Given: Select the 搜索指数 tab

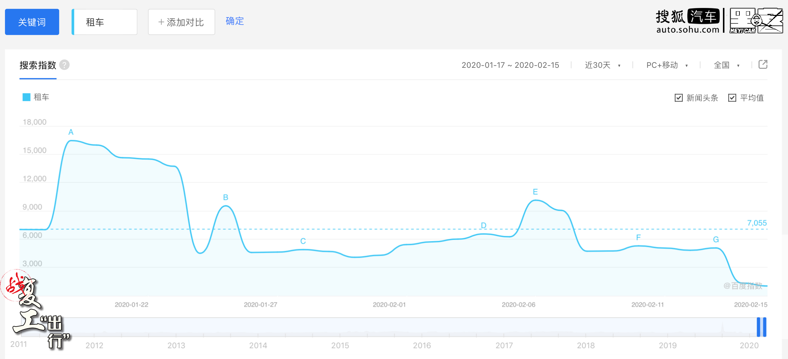Looking at the screenshot, I should click(38, 65).
